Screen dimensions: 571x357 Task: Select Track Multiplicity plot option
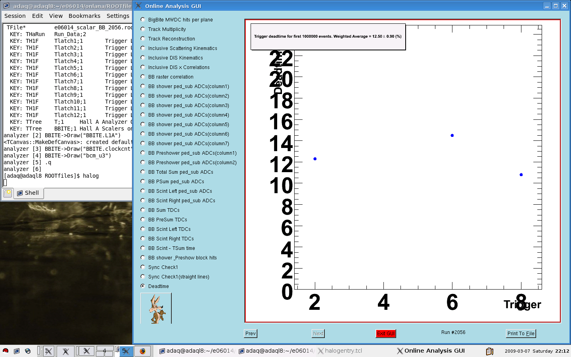pyautogui.click(x=163, y=29)
